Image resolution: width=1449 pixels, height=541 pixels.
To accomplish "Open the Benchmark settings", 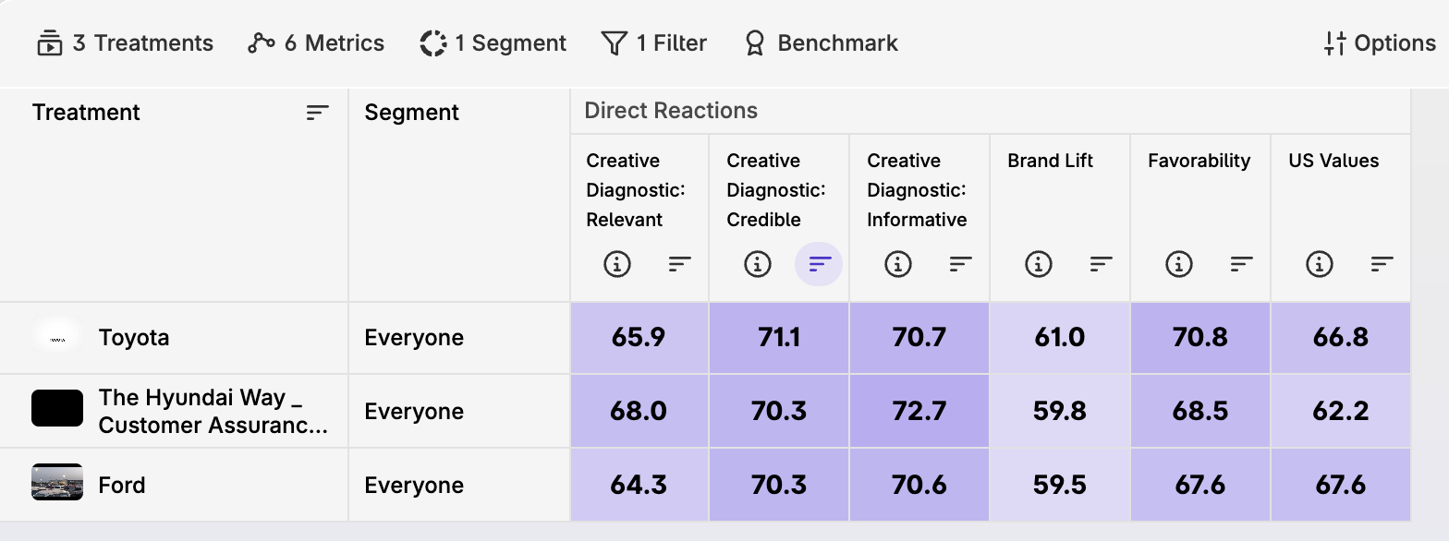I will 821,43.
